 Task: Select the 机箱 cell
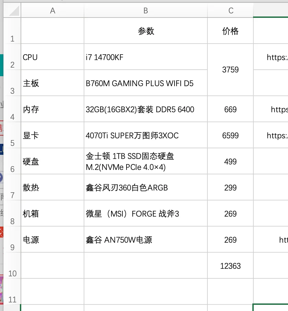52,214
